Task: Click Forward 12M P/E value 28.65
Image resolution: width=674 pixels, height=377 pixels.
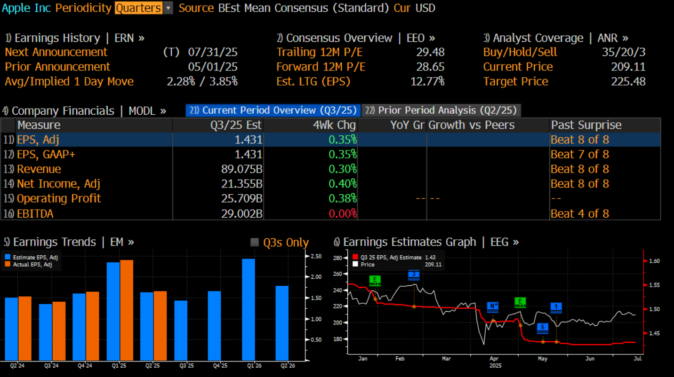Action: (430, 67)
